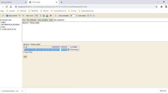This screenshot has height=94, width=168.
Task: Click the browser forward arrow
Action: click(x=2, y=7)
